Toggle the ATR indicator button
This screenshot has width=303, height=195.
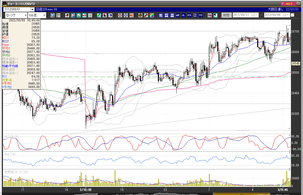189,15
